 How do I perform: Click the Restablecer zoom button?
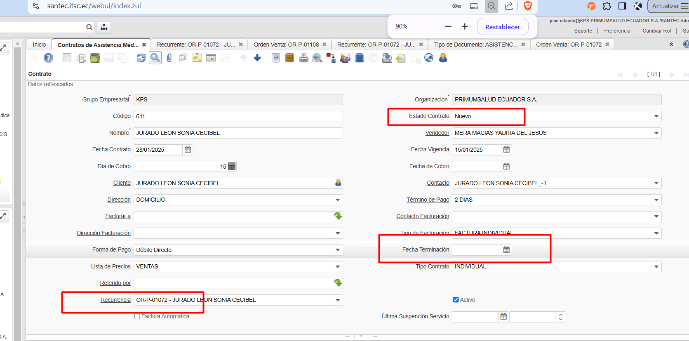(x=502, y=27)
